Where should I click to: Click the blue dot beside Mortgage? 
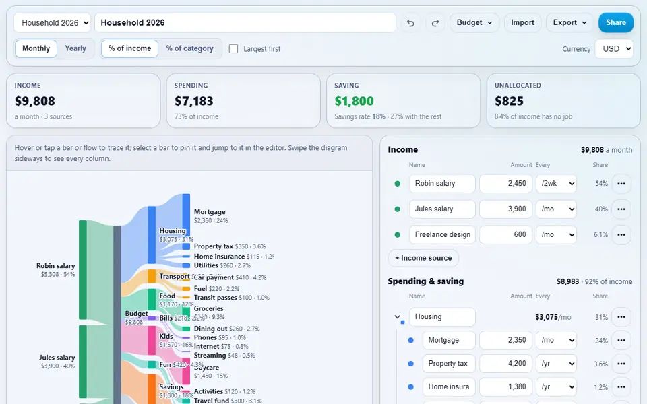coord(410,341)
